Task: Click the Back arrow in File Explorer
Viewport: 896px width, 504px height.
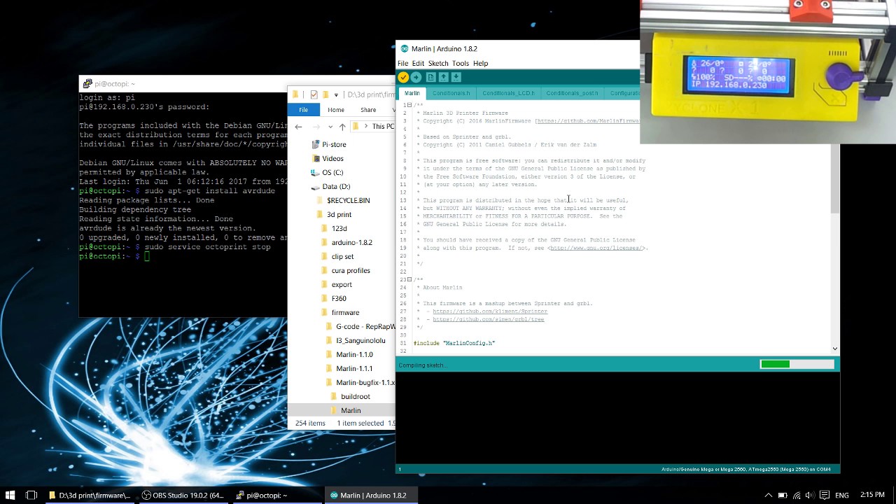Action: point(299,127)
